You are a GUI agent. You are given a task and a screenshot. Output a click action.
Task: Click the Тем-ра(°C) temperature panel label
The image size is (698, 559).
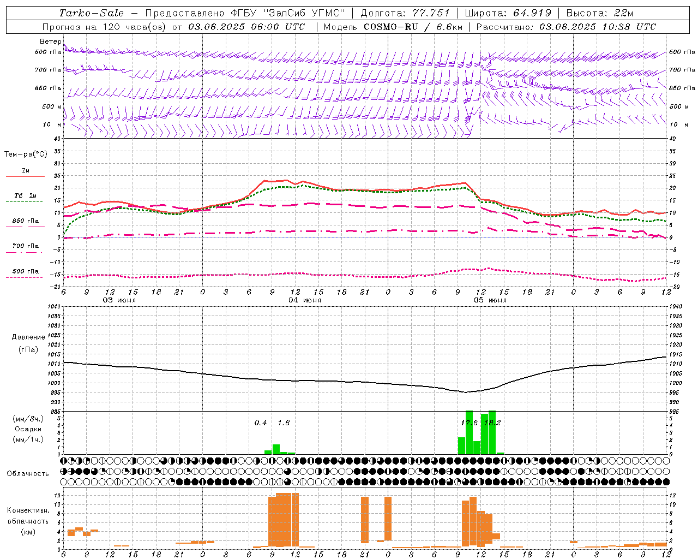[x=26, y=154]
